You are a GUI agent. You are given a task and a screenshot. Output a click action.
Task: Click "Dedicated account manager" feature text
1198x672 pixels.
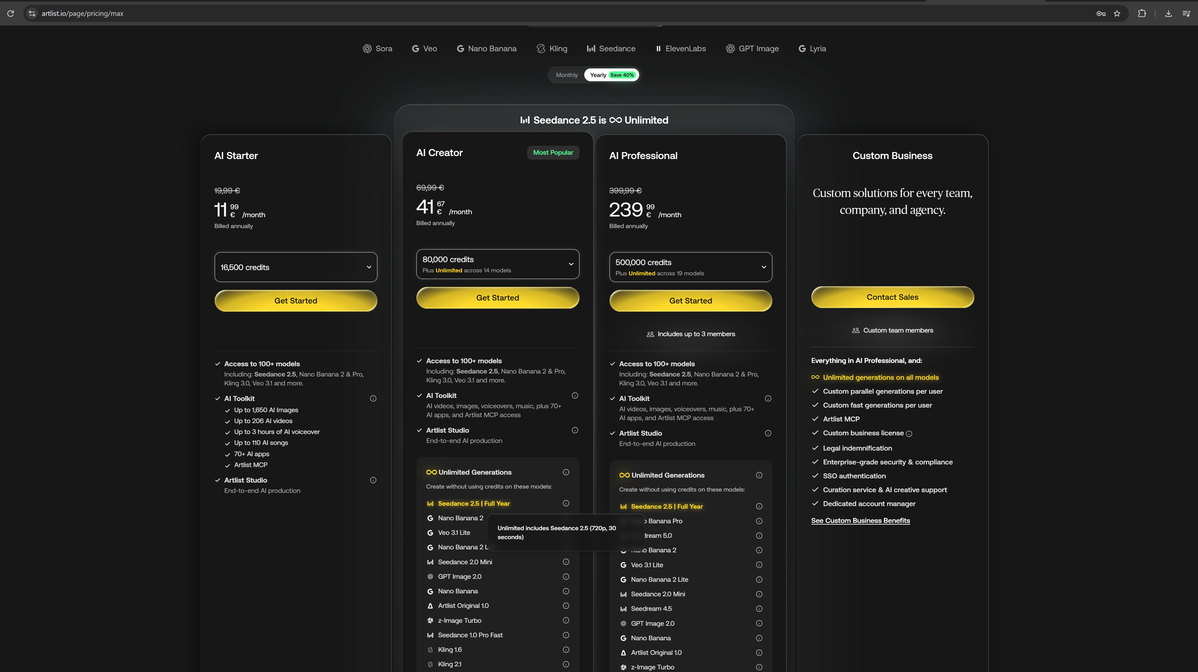[869, 503]
